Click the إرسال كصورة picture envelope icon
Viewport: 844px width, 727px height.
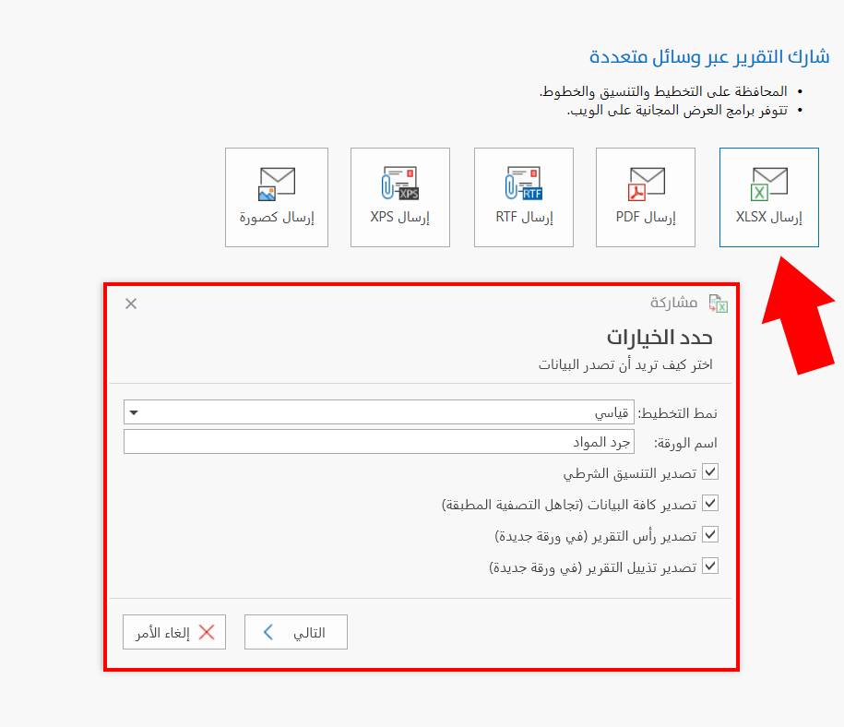[276, 182]
